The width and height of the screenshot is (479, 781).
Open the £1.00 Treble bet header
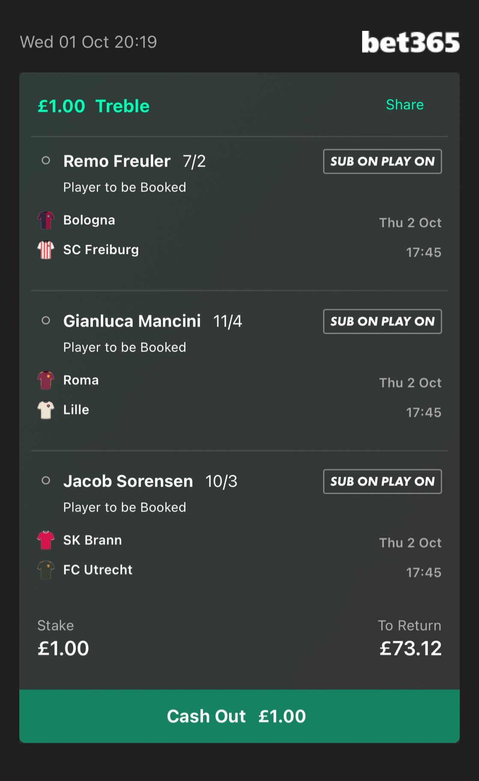[94, 106]
